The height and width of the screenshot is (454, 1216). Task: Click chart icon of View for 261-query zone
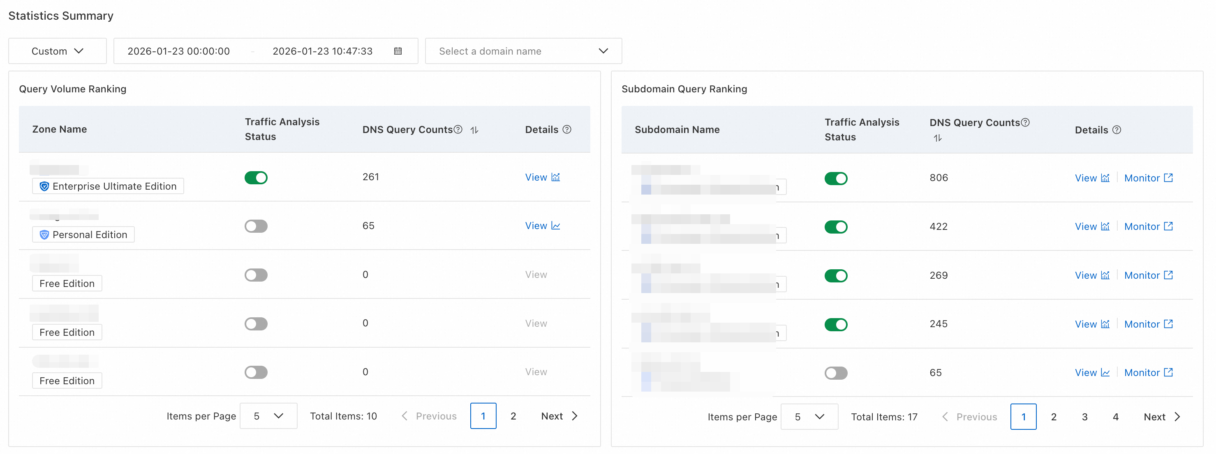[x=556, y=177]
